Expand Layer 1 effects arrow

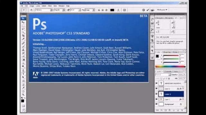pos(183,99)
